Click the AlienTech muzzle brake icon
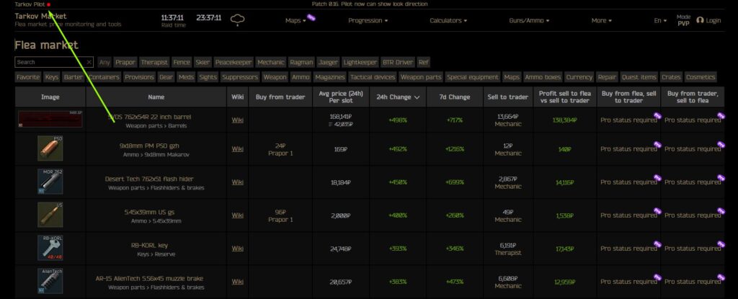 (50, 282)
